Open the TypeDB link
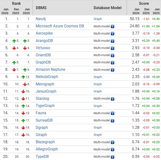Screen dimensions: 161x160 [42, 157]
